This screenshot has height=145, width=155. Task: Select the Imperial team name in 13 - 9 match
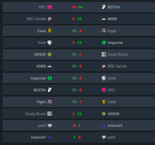pyautogui.click(x=38, y=78)
